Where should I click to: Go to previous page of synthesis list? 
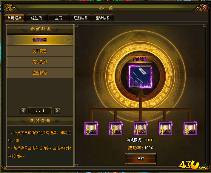tap(23, 111)
